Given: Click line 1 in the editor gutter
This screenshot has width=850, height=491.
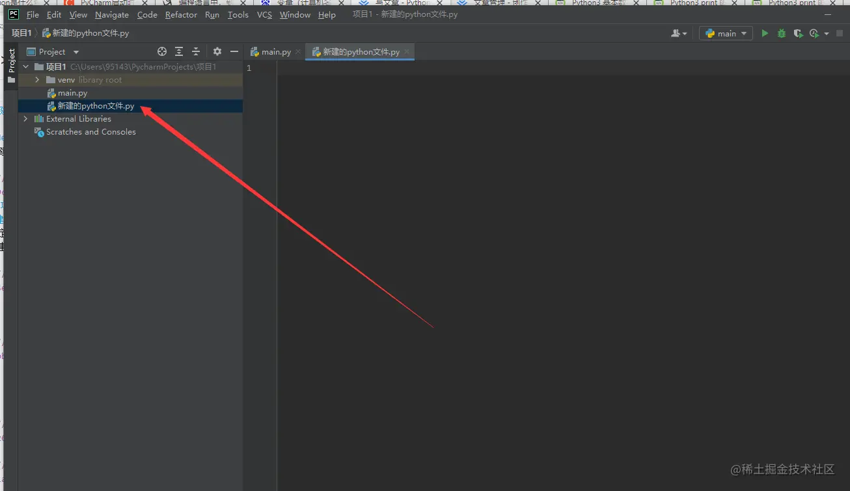Looking at the screenshot, I should pyautogui.click(x=249, y=68).
